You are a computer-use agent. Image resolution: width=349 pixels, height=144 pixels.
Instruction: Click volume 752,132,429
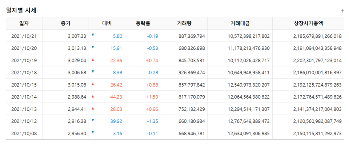tap(192, 109)
